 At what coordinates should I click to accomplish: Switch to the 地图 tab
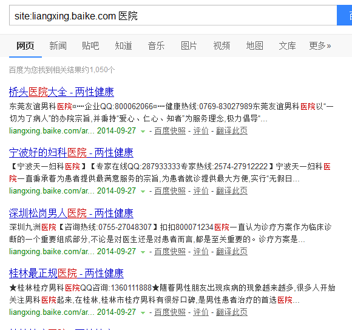(254, 45)
